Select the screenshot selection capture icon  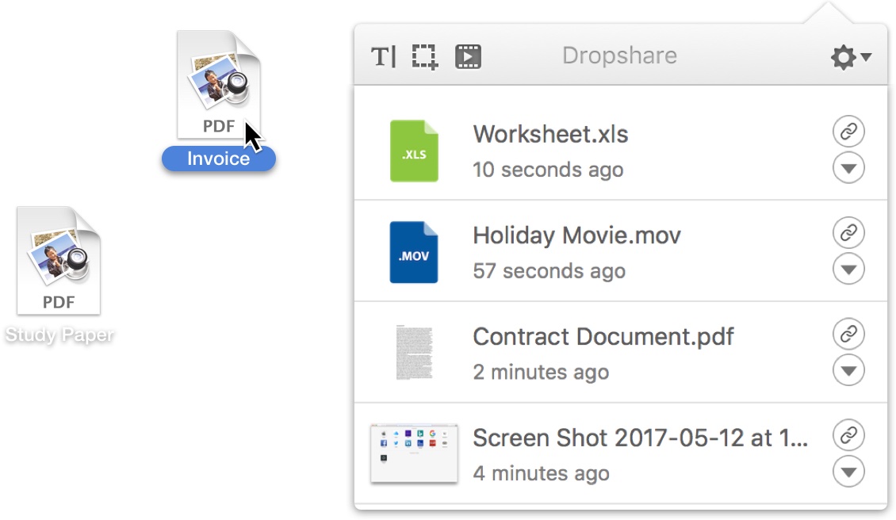425,57
